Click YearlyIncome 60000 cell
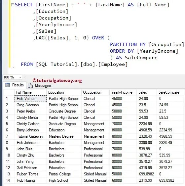185x186 pixels. [x=123, y=180]
